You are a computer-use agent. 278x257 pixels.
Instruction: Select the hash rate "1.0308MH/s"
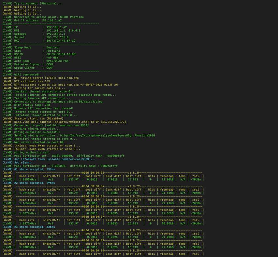28,237
